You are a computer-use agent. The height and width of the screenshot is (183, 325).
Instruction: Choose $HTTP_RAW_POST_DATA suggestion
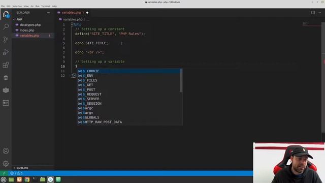point(128,122)
